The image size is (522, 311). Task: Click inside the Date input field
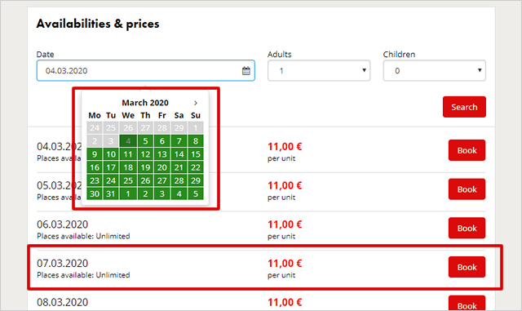(x=145, y=71)
